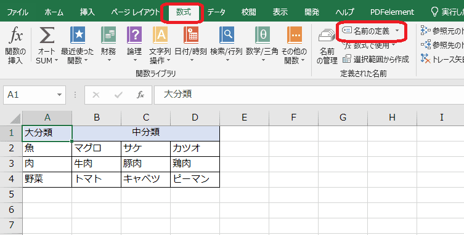Viewport: 464px width, 235px height.
Task: Click the formula bar containing 大分類
Action: [x=309, y=95]
